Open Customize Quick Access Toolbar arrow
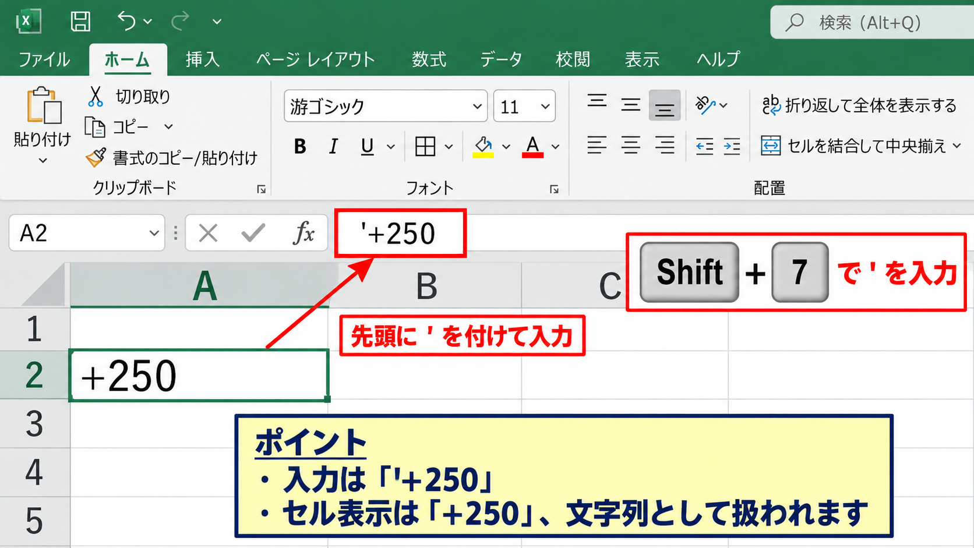The height and width of the screenshot is (548, 974). (x=217, y=22)
